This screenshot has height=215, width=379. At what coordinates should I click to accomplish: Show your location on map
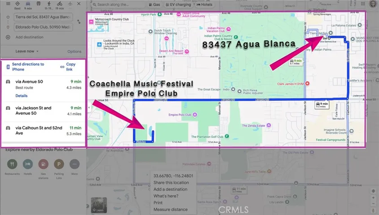pyautogui.click(x=373, y=191)
